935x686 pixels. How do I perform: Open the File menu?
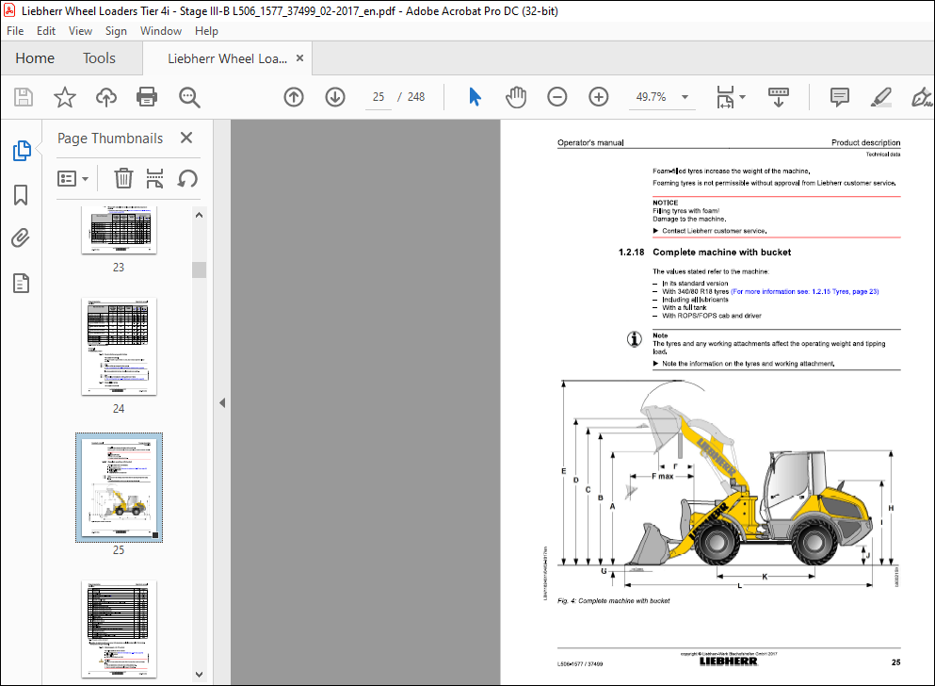point(15,31)
